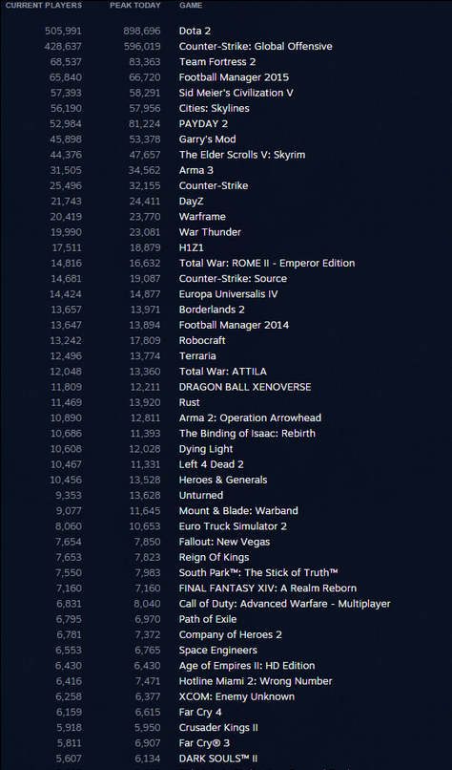The height and width of the screenshot is (770, 452).
Task: Open Counter-Strike: Global Offensive link
Action: click(x=256, y=46)
